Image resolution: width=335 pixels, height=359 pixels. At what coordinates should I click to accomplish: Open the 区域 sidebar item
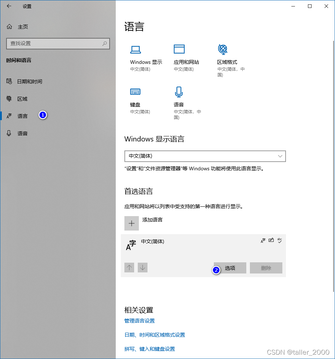(x=58, y=98)
